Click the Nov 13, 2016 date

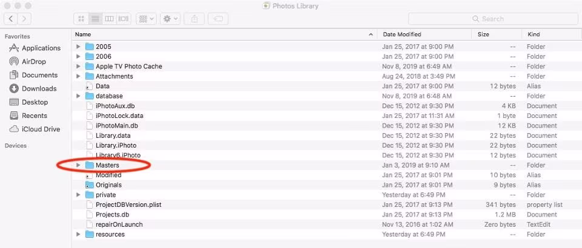point(418,224)
